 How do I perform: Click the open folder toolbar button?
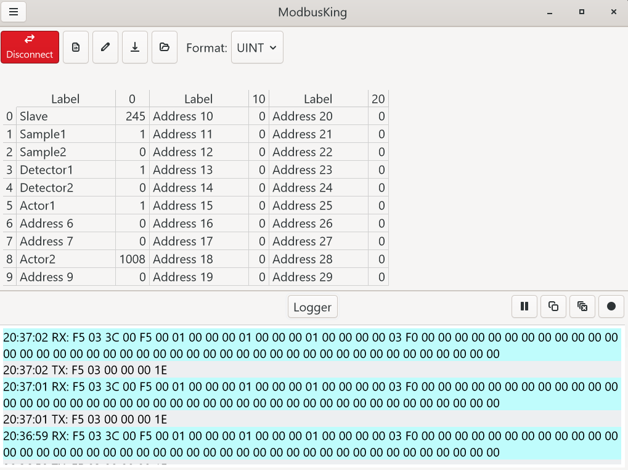point(165,47)
